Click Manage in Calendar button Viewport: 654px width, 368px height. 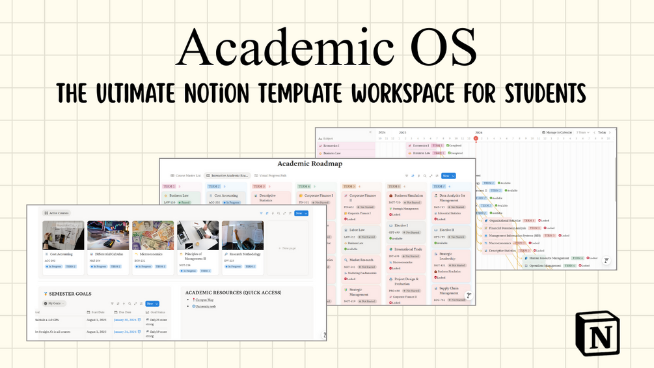pyautogui.click(x=557, y=132)
